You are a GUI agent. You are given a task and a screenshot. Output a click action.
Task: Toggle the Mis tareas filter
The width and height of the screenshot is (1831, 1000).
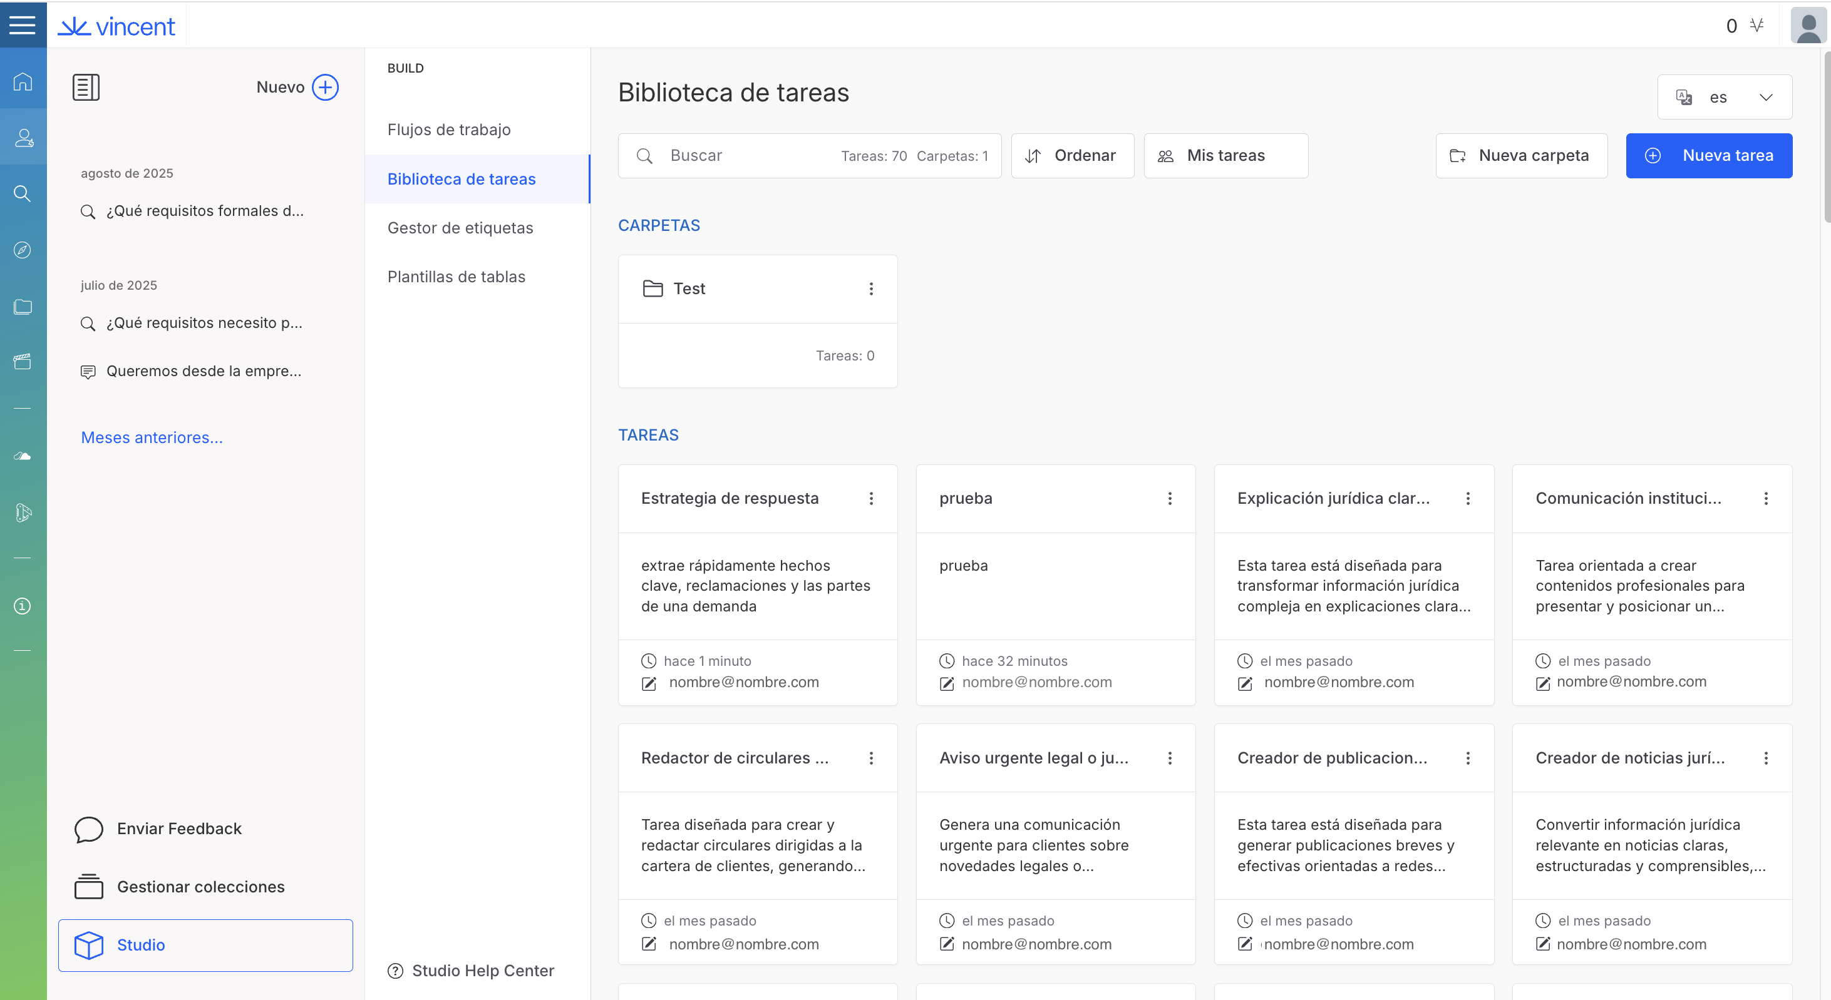pyautogui.click(x=1225, y=156)
